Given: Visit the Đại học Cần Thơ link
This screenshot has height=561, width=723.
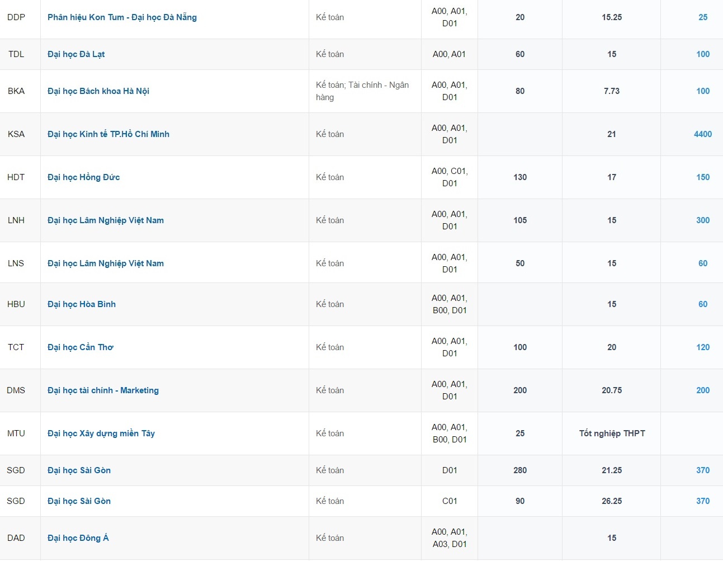Looking at the screenshot, I should 81,347.
